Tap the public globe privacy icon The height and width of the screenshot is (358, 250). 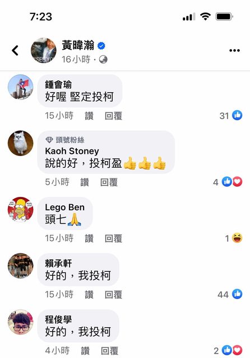(103, 60)
